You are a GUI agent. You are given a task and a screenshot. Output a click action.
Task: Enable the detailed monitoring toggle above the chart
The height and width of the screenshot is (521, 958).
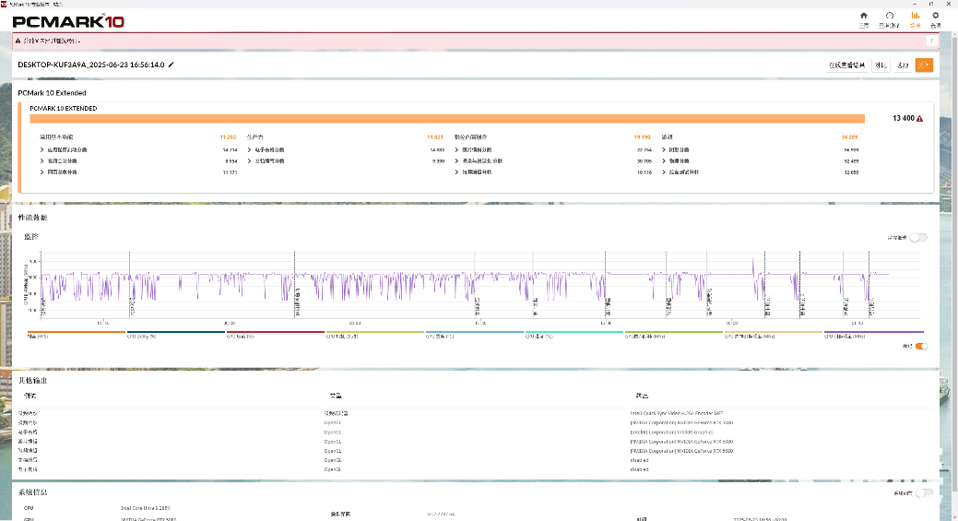click(918, 238)
